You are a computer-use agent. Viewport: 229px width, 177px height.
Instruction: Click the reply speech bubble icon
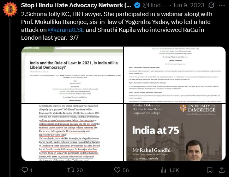tap(25, 170)
